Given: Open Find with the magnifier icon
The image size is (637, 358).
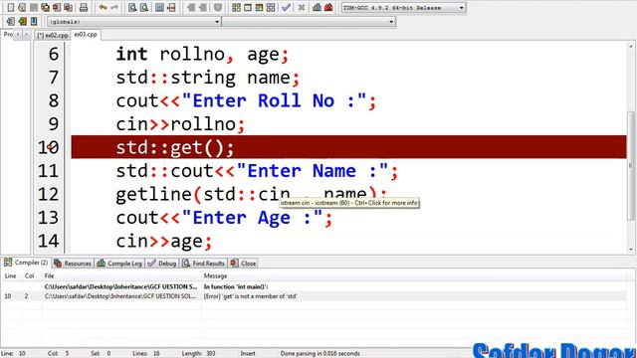Looking at the screenshot, I should pyautogui.click(x=132, y=7).
